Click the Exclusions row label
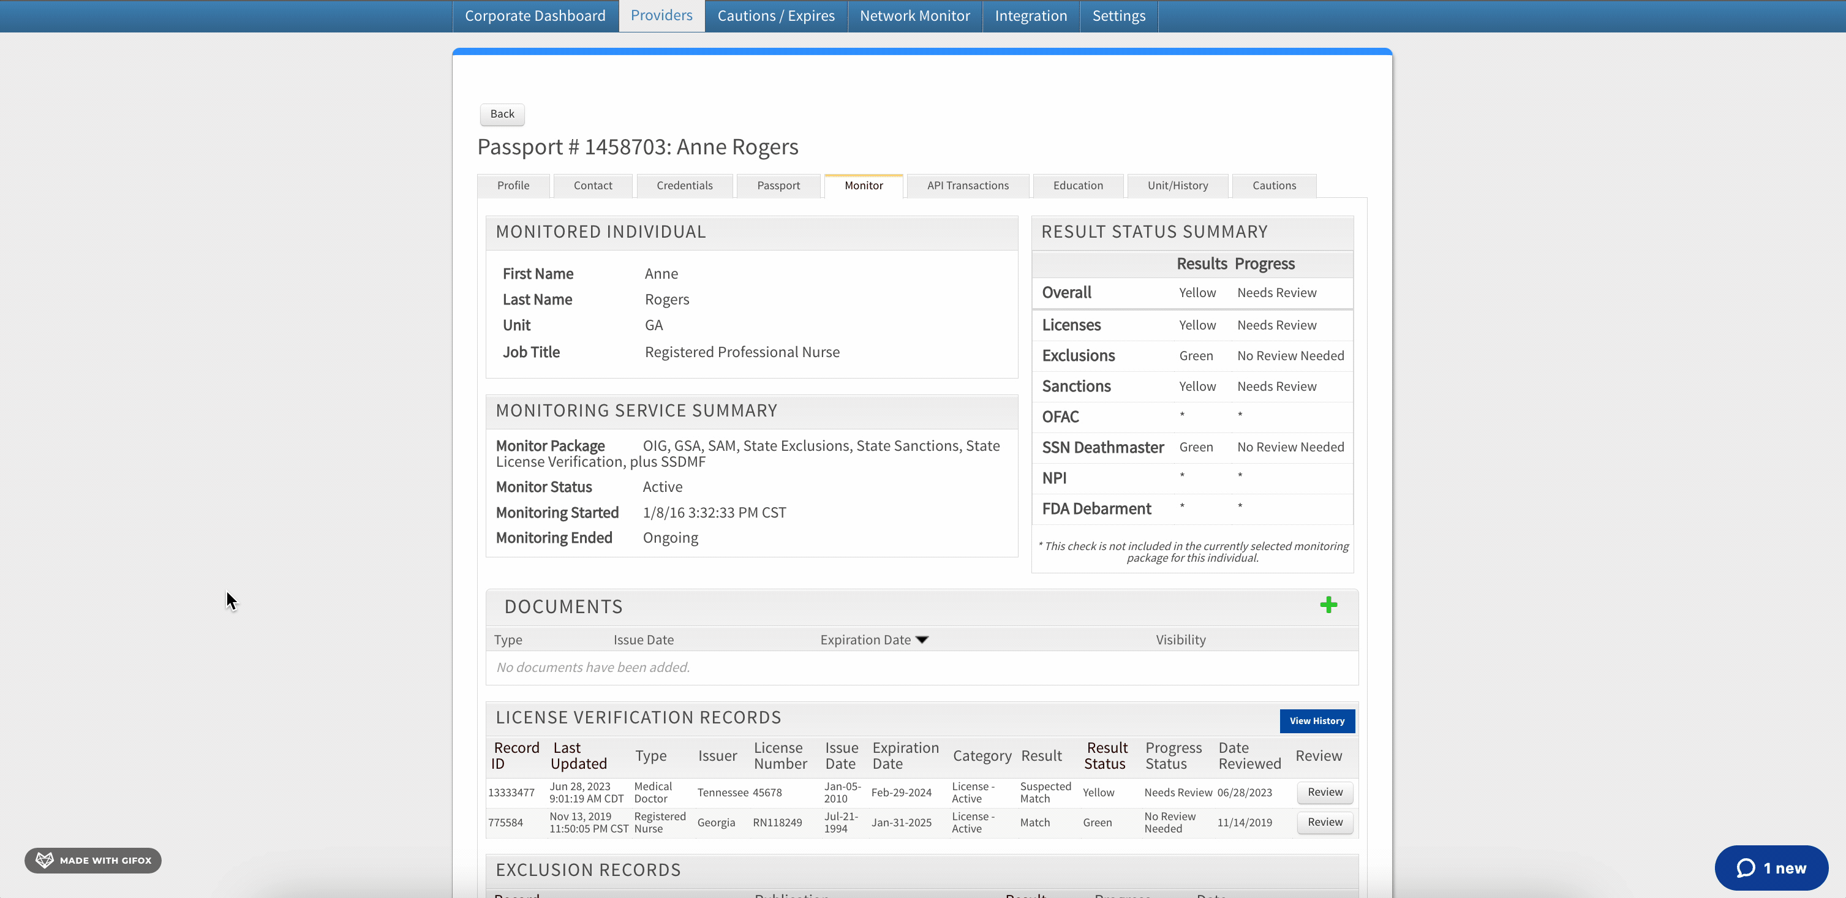 1078,355
